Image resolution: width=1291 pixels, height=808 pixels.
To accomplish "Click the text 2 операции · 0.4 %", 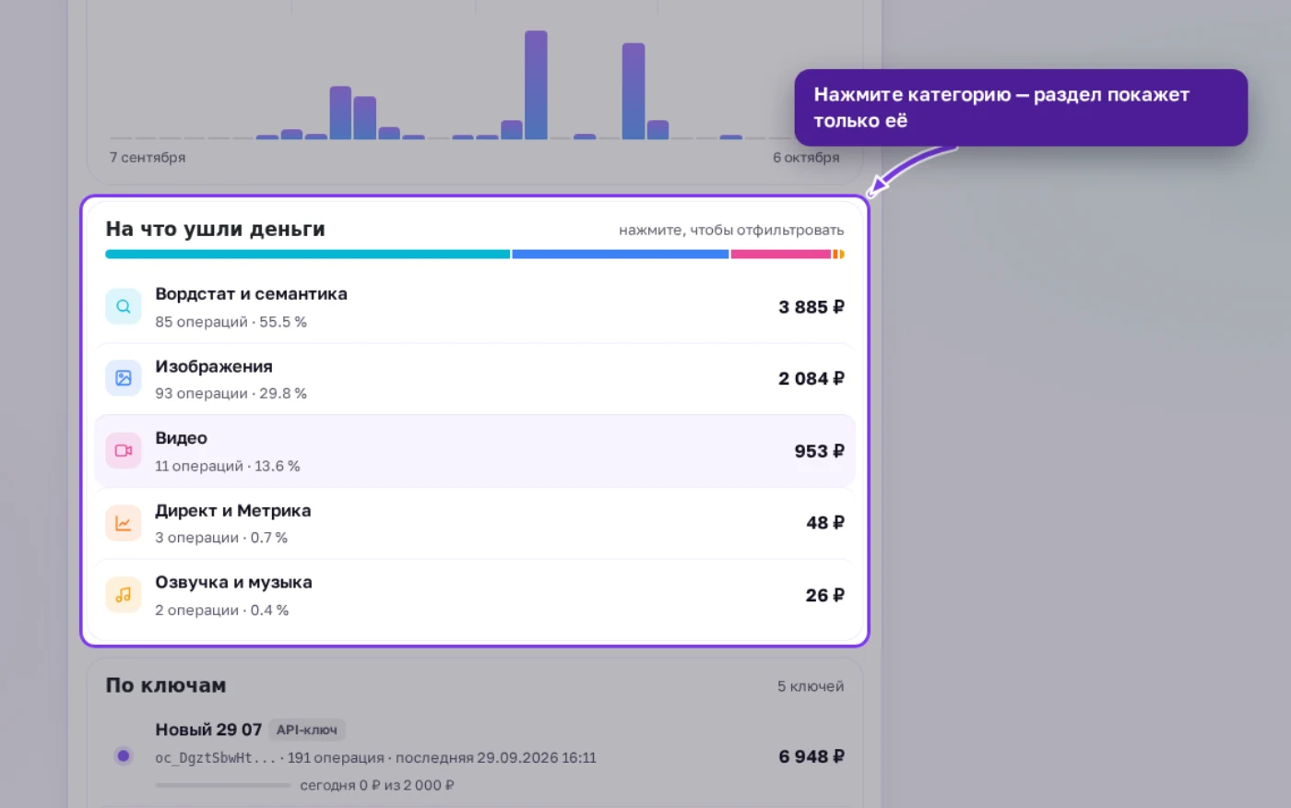I will click(x=222, y=610).
